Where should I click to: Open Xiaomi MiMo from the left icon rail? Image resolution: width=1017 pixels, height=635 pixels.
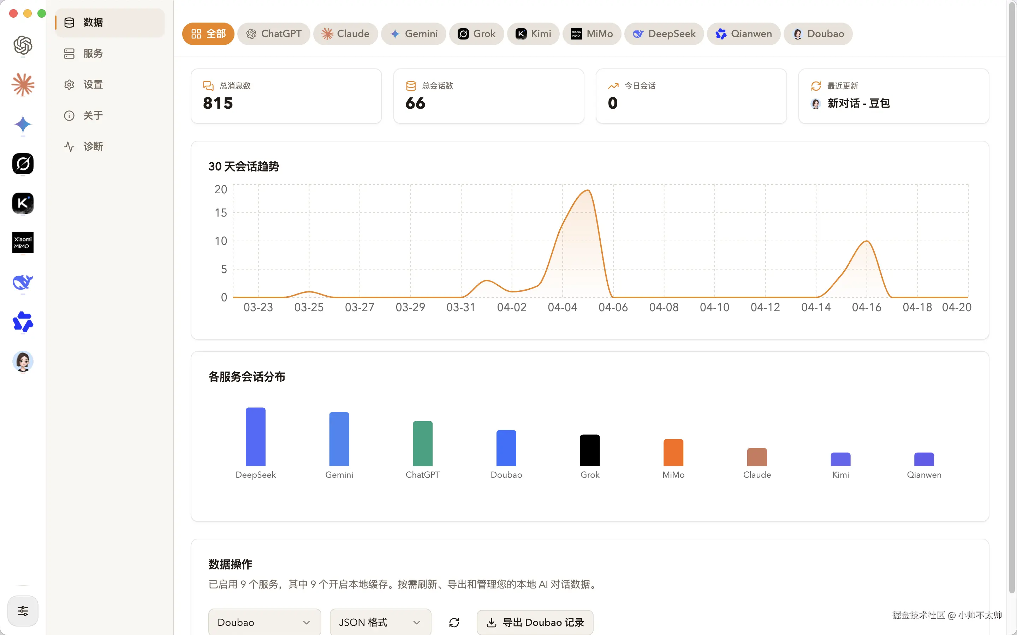point(23,243)
